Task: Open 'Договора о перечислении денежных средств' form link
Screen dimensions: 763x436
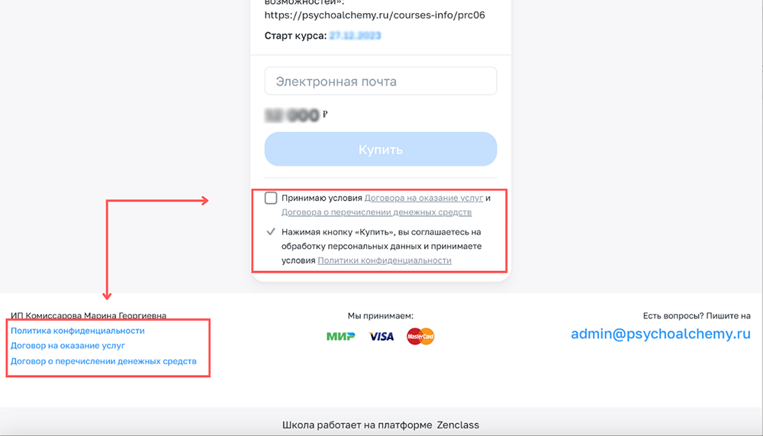Action: click(x=376, y=212)
